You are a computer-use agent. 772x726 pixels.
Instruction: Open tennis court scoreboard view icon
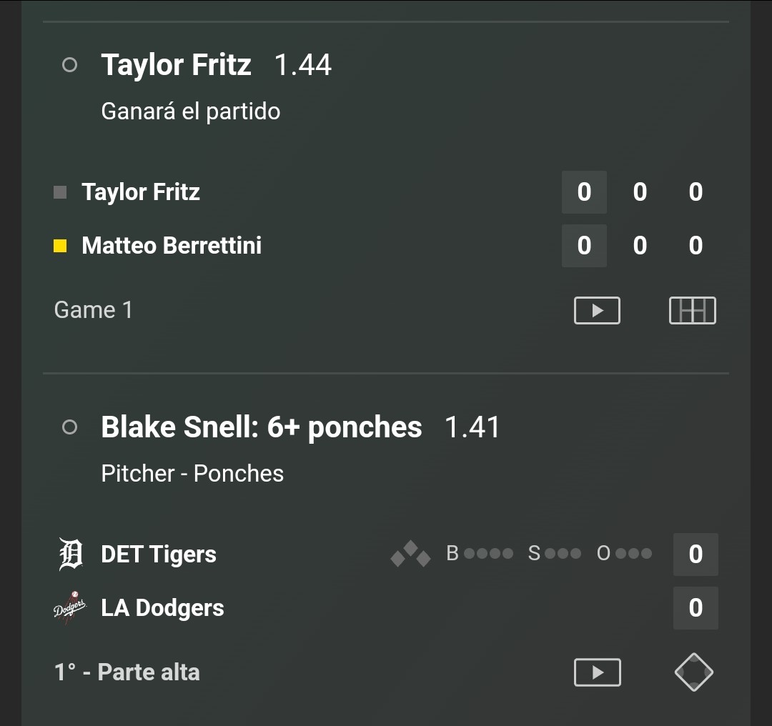click(692, 311)
